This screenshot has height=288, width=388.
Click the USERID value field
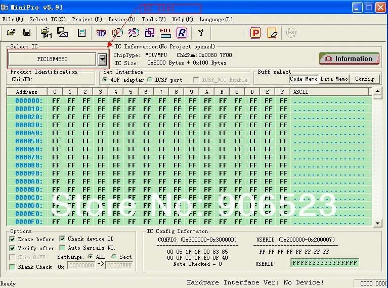coord(325,263)
